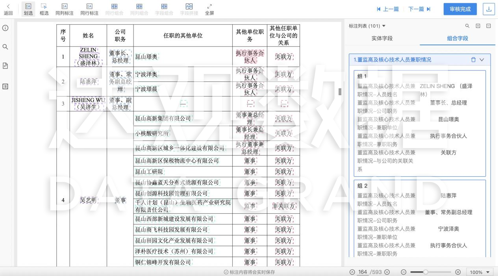
Task: Choose the 同列标注 tool
Action: coord(65,9)
